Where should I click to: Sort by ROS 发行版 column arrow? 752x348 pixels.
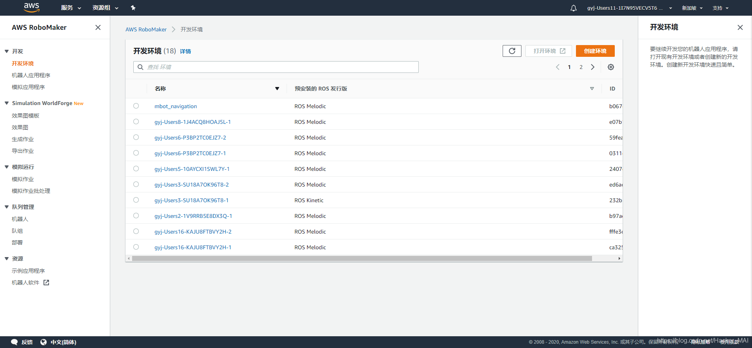click(592, 89)
